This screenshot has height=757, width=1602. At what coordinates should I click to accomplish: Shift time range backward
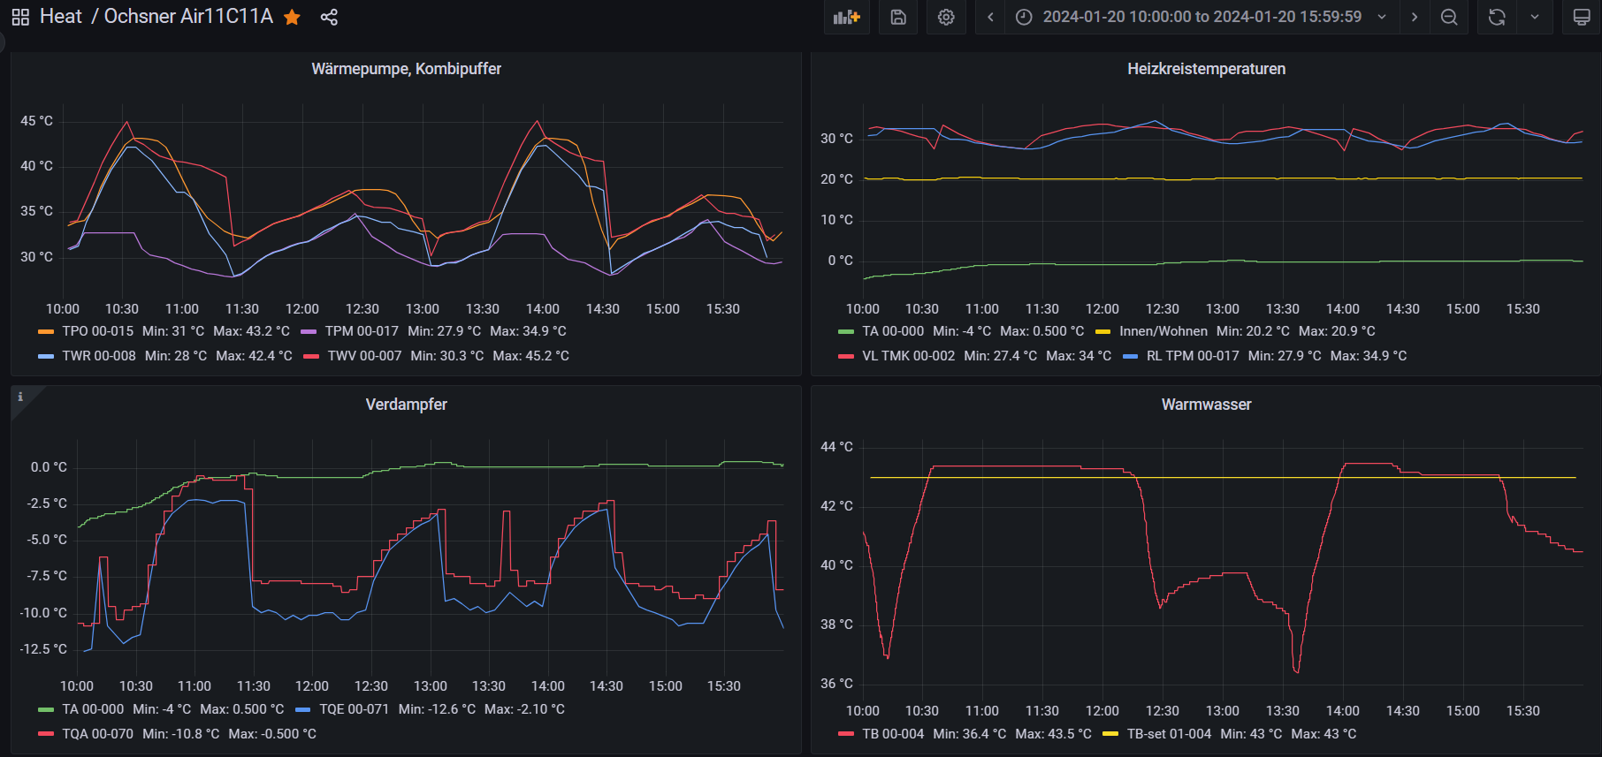[x=990, y=17]
